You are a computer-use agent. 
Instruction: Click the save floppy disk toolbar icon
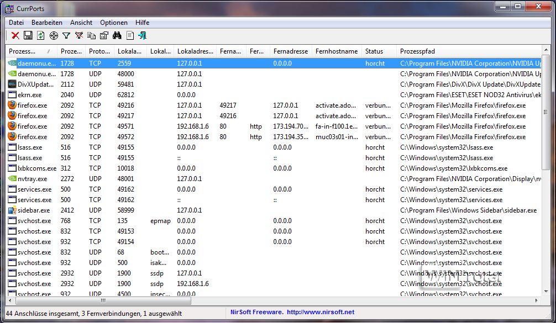(x=28, y=36)
